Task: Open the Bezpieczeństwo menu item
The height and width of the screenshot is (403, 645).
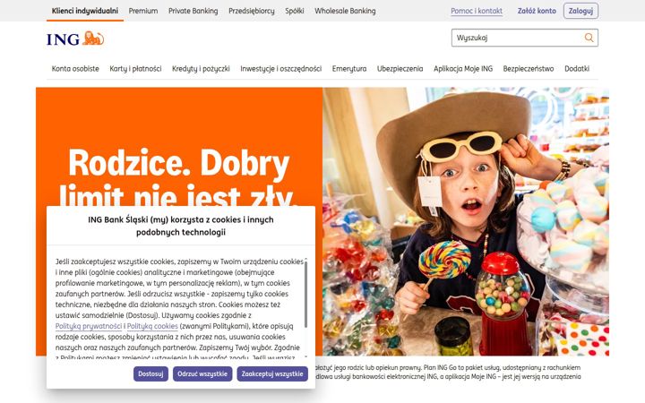Action: click(529, 69)
